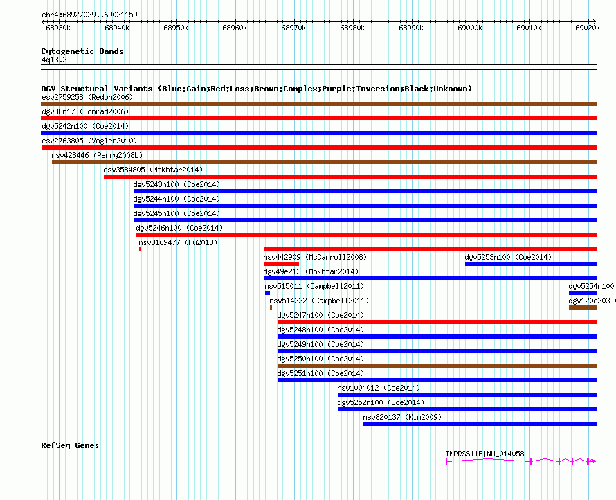Click the tiny blue nsv515011 marker
616x500 pixels.
tap(268, 293)
